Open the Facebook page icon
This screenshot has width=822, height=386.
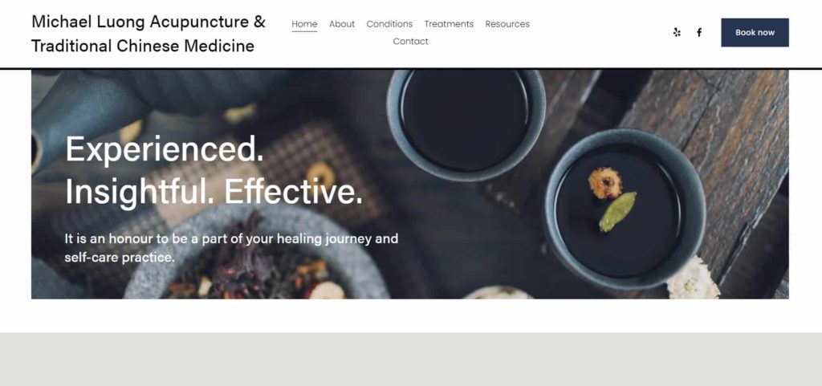click(699, 32)
